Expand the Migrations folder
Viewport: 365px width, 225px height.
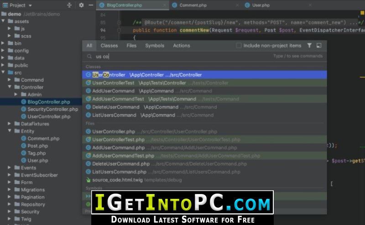pyautogui.click(x=9, y=189)
